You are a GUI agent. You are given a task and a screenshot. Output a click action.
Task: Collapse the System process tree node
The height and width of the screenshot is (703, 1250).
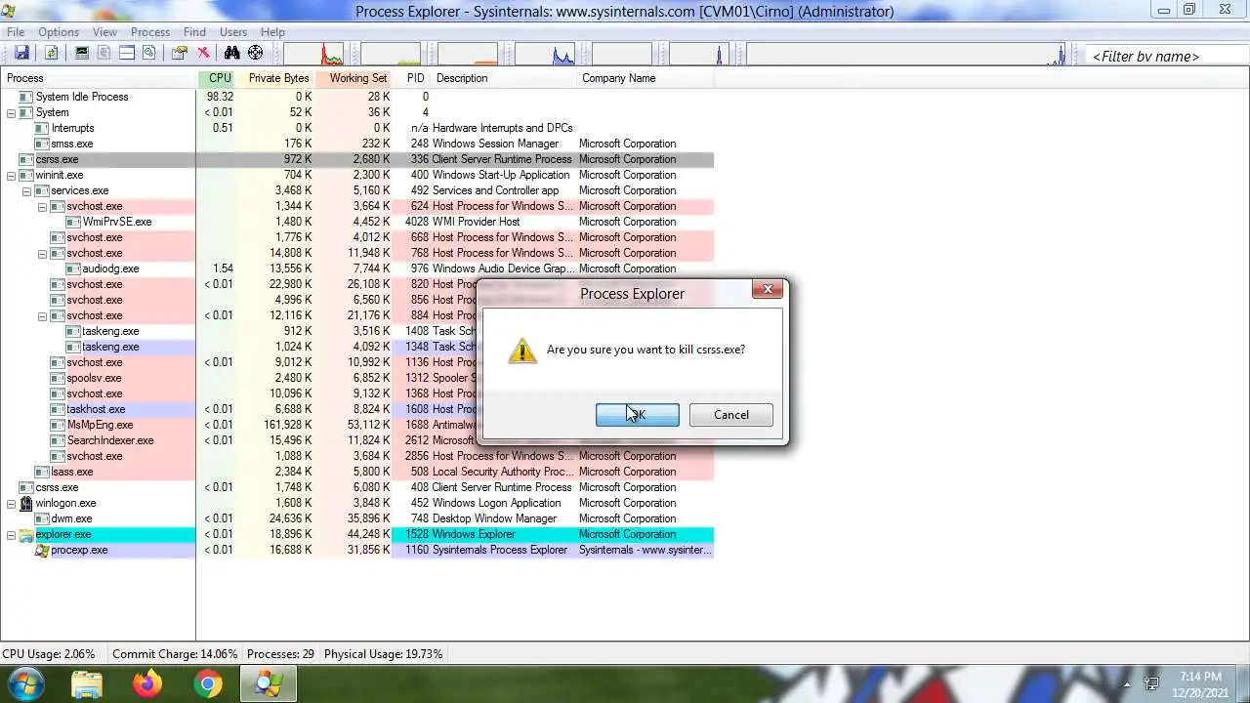(x=11, y=112)
